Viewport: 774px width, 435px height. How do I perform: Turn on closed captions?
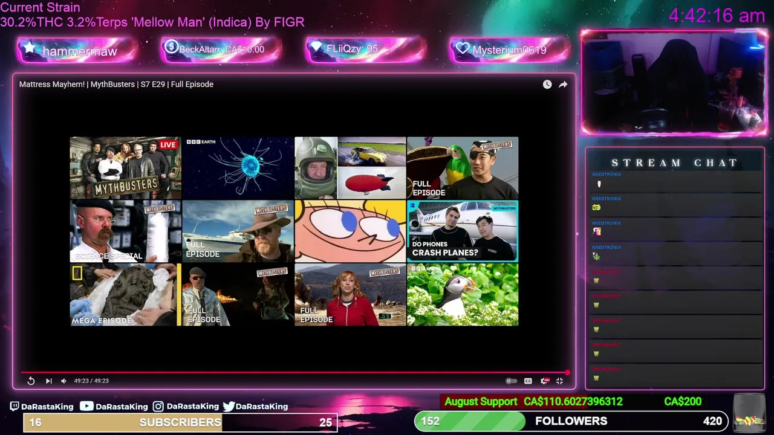528,381
